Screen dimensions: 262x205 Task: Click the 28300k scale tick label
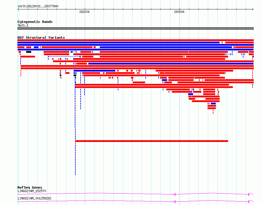point(179,12)
